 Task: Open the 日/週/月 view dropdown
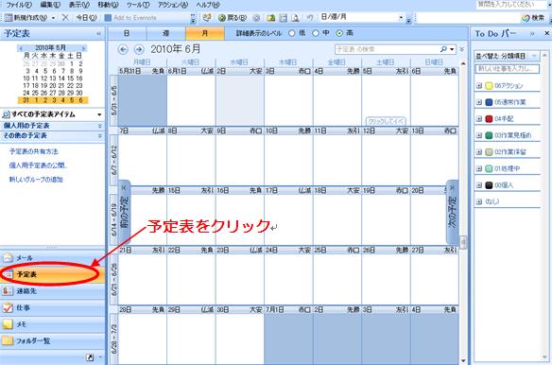[401, 18]
